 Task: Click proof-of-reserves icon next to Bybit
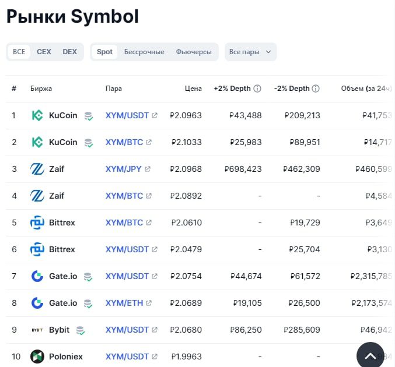81,330
